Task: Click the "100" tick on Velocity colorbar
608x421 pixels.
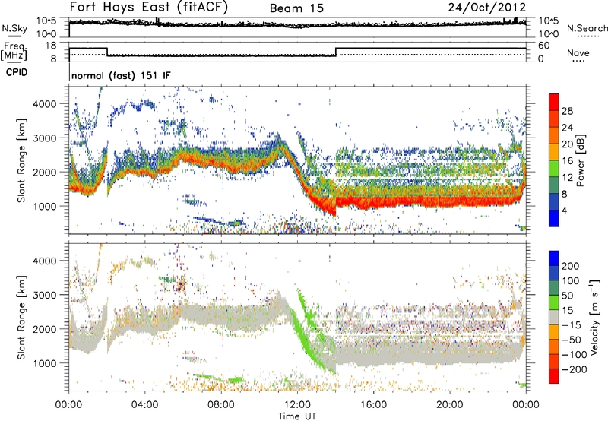Action: tap(571, 280)
